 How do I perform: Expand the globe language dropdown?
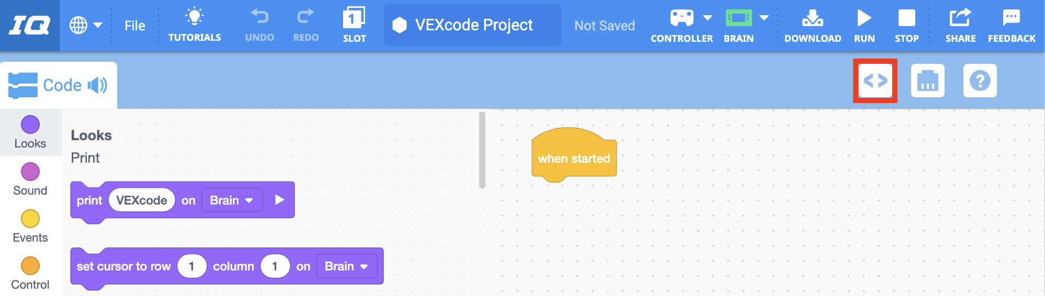pos(86,25)
